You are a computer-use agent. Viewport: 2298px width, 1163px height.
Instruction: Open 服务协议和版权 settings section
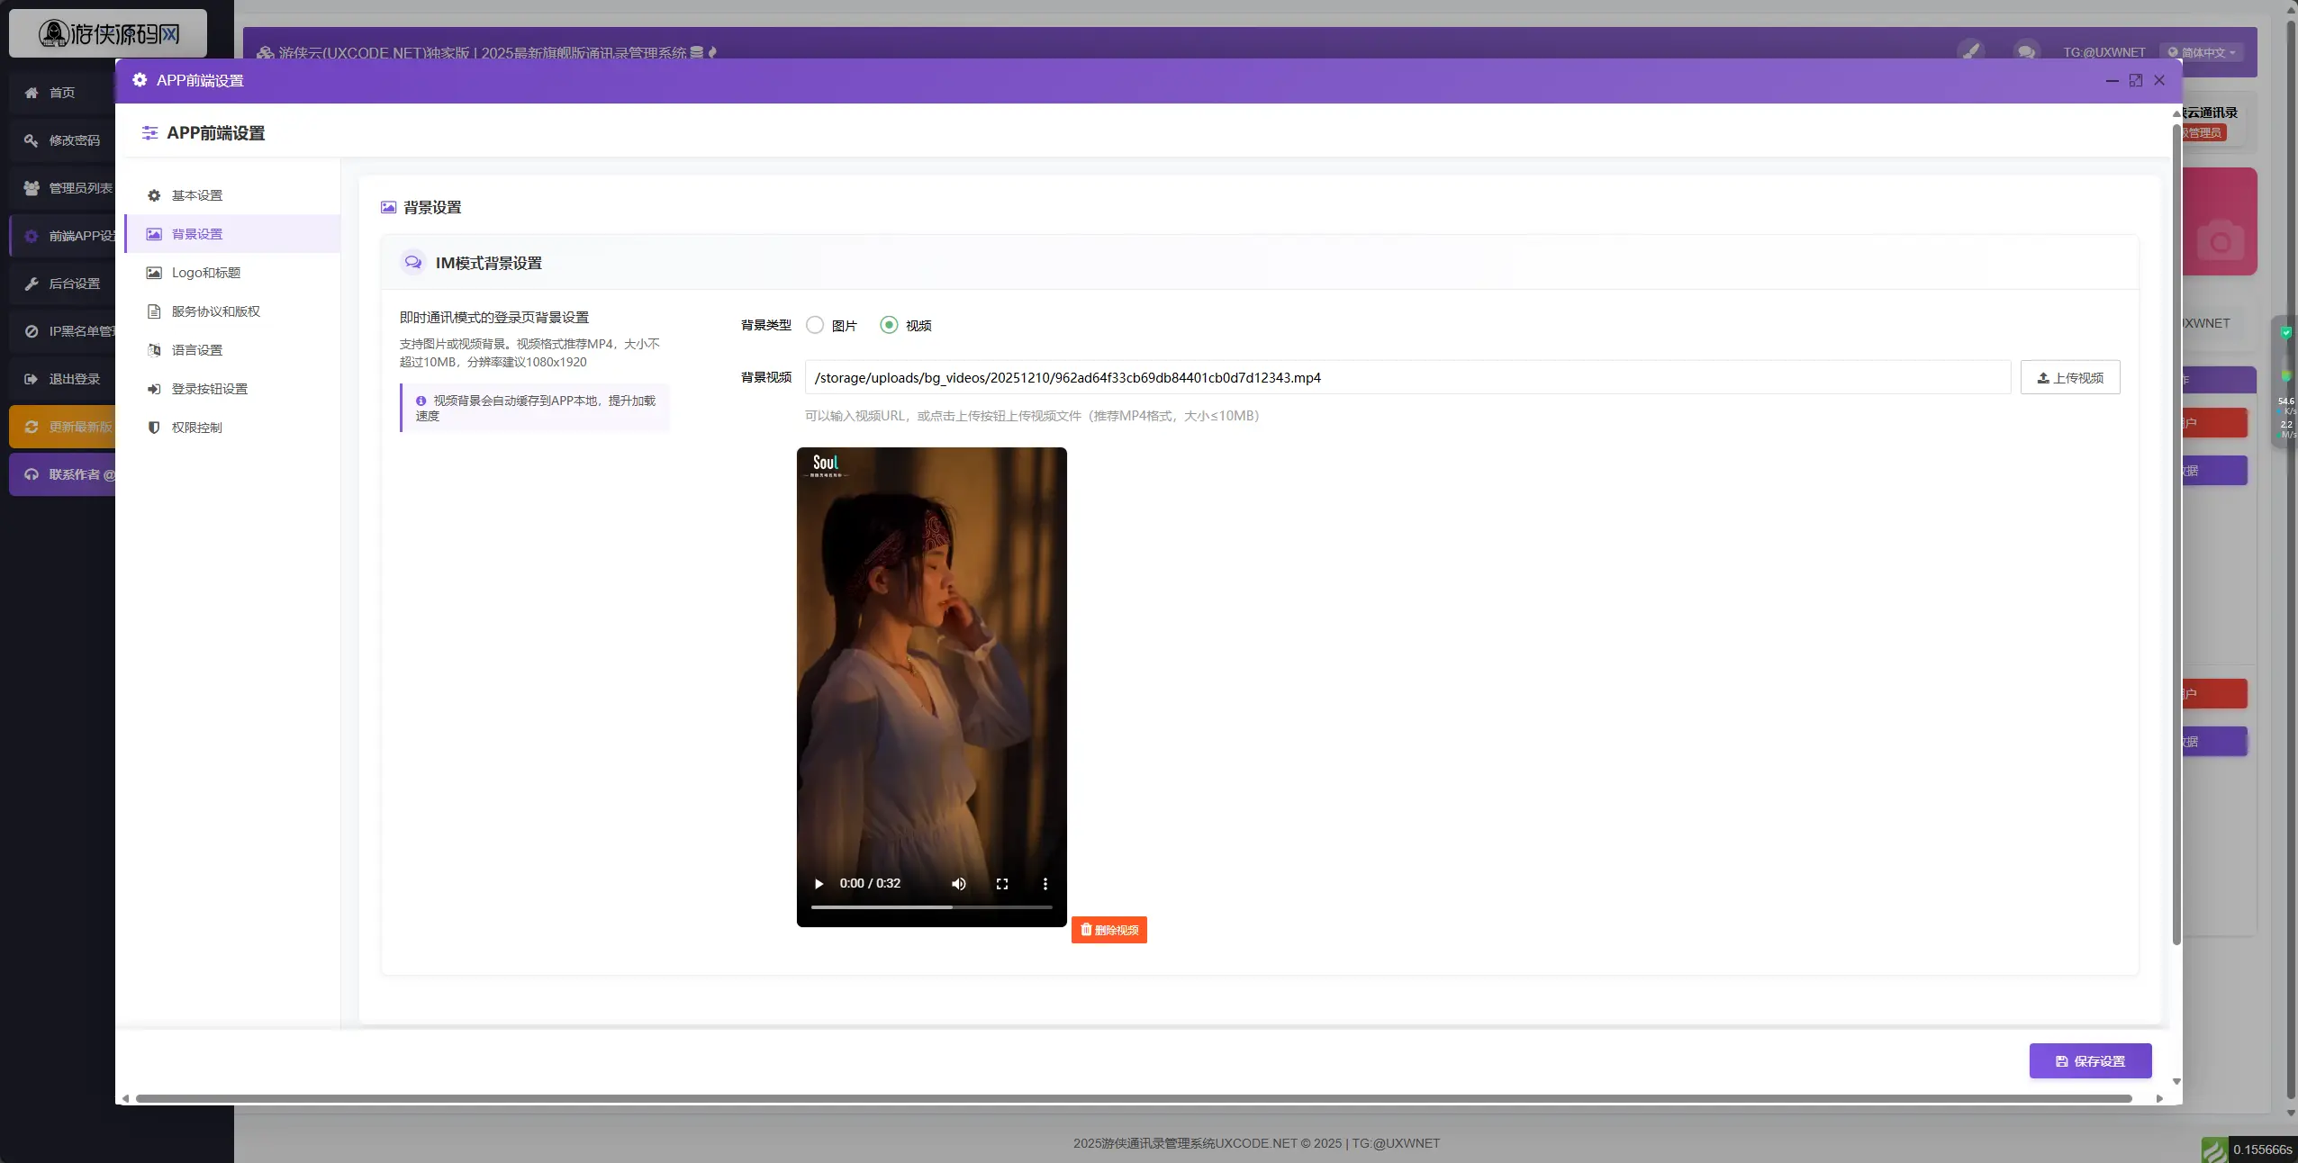click(216, 311)
